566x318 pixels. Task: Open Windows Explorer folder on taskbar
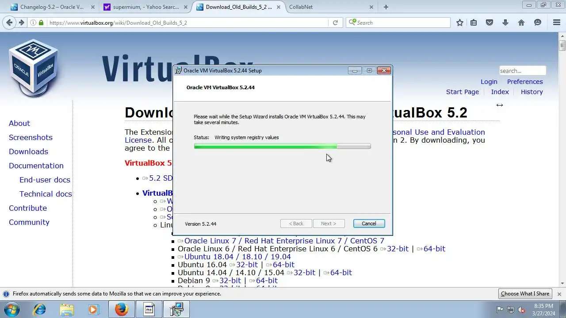(67, 309)
